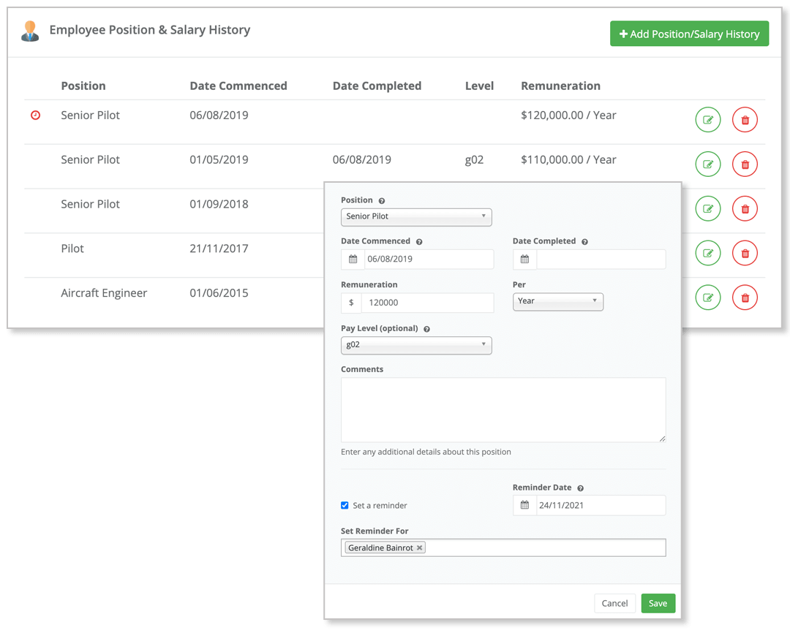The width and height of the screenshot is (790, 633).
Task: Open the Pay Level dropdown showing g02
Action: (416, 345)
